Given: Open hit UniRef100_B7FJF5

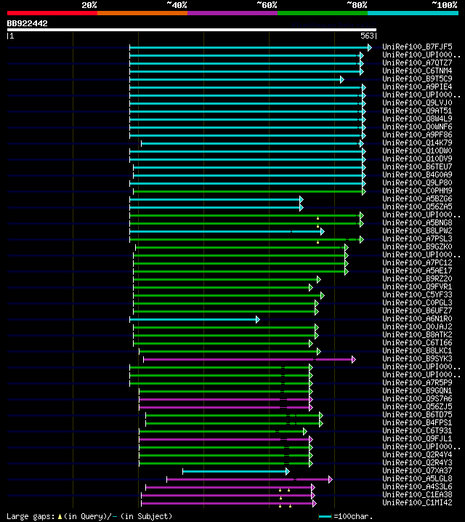Looking at the screenshot, I should pyautogui.click(x=417, y=47).
